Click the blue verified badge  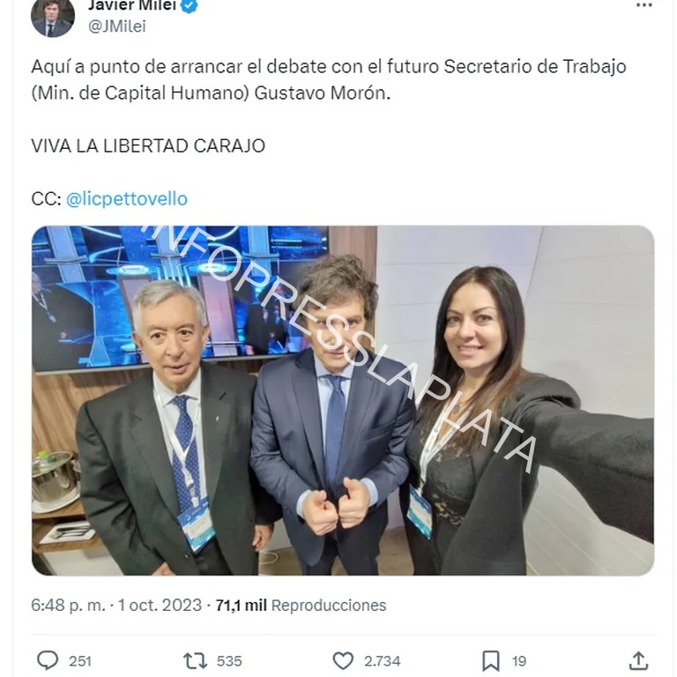tap(190, 5)
